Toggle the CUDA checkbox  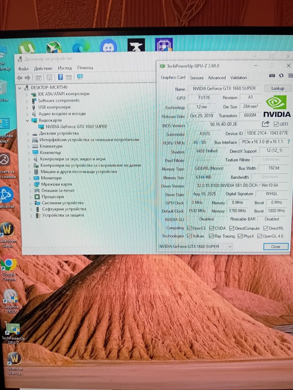coord(212,228)
